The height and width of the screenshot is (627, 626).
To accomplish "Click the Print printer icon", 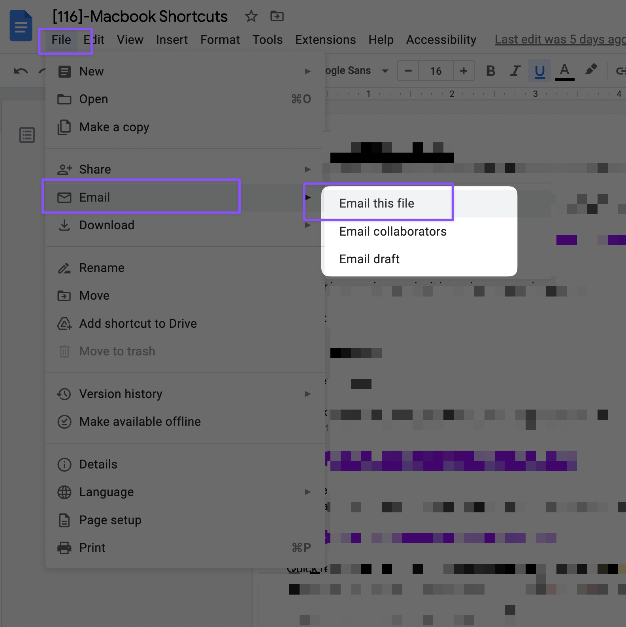I will click(64, 548).
